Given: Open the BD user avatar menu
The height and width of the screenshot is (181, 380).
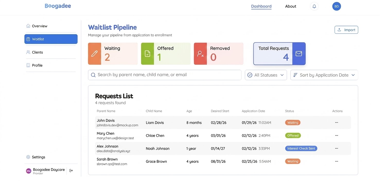Looking at the screenshot, I should (x=337, y=6).
